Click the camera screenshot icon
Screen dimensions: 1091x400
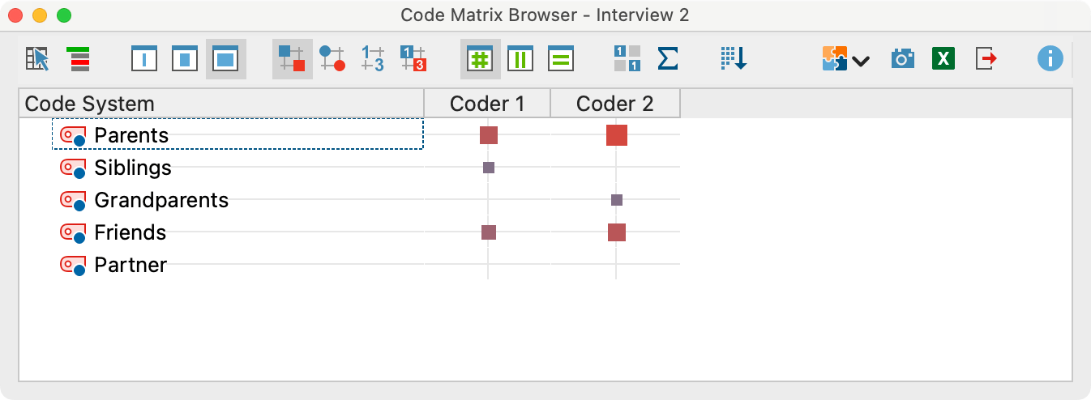point(902,59)
